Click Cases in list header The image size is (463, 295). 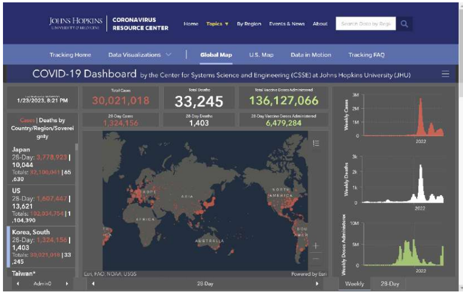click(27, 120)
